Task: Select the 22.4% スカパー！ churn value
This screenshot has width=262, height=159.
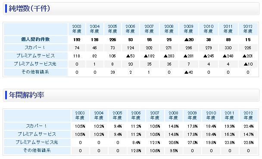Action: tap(249, 126)
